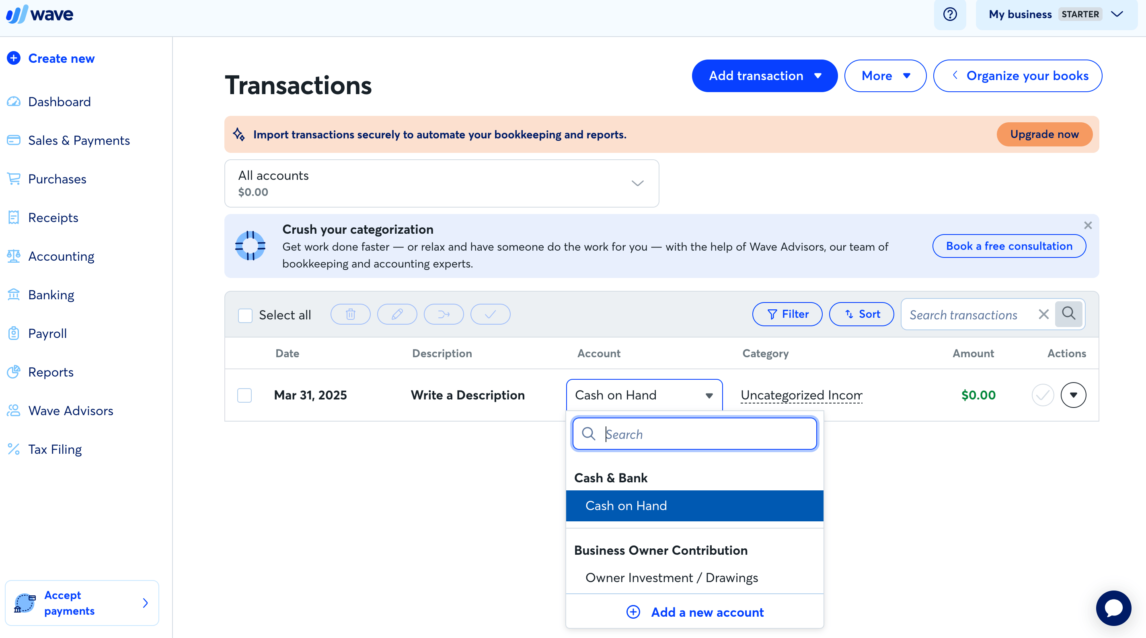The height and width of the screenshot is (638, 1146).
Task: Open the chat bubble support widget
Action: tap(1113, 608)
